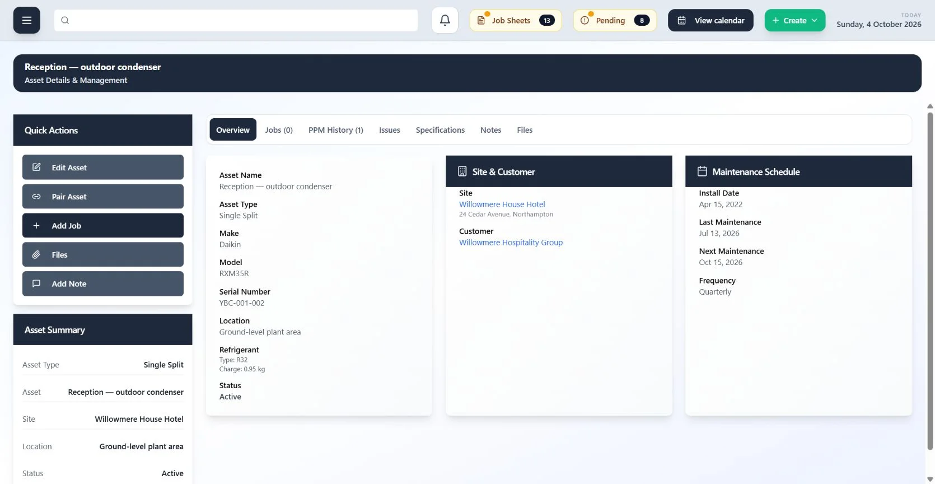Viewport: 935px width, 484px height.
Task: Open notifications bell
Action: (x=445, y=20)
